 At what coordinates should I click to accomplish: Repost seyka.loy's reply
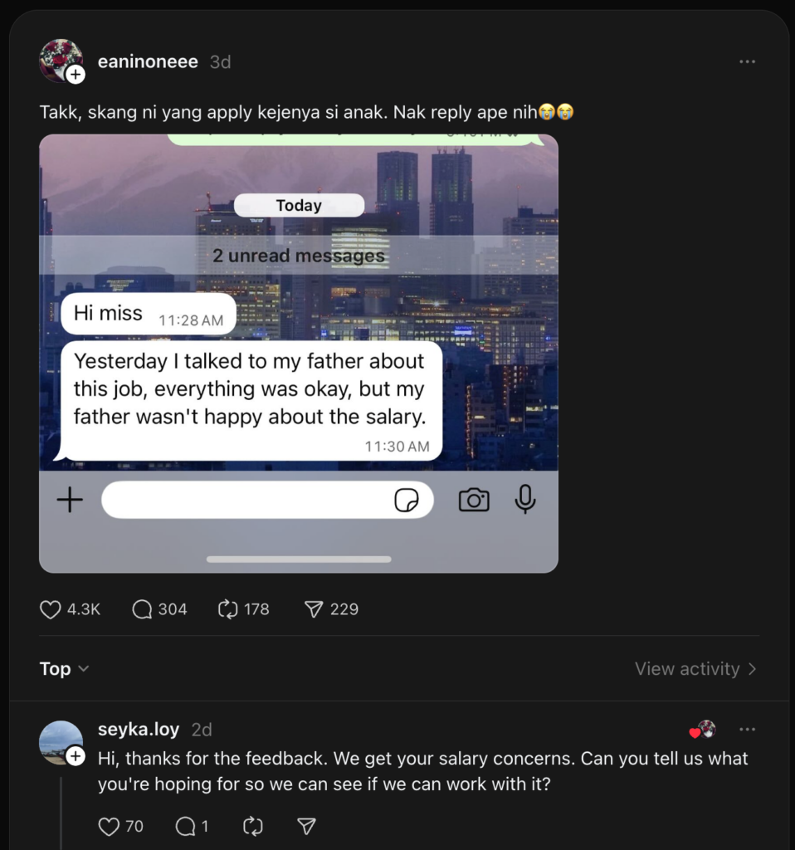coord(252,826)
